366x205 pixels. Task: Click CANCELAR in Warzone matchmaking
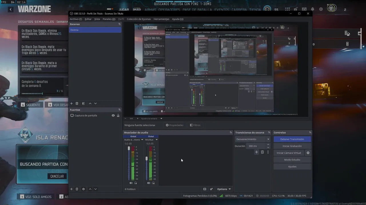coord(57,176)
